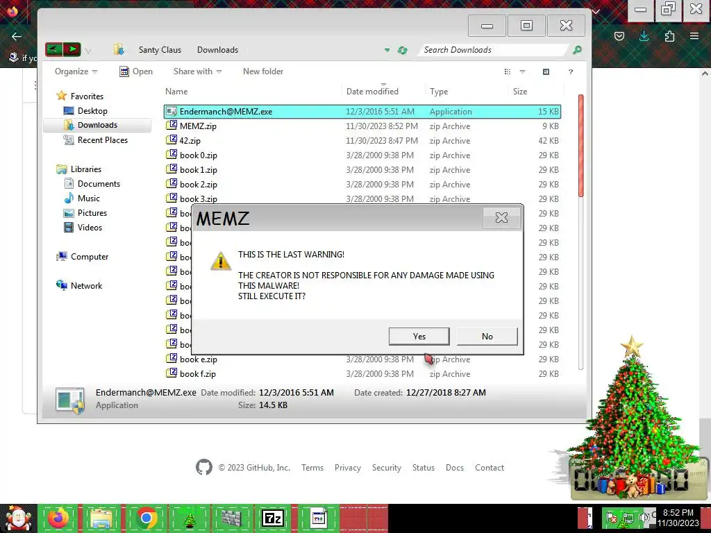Sort files by Type column

(x=439, y=92)
